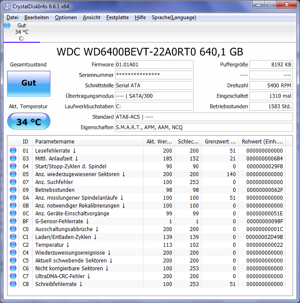300x303 pixels.
Task: Click status orb for UltraDMA-CRC-Fehler row
Action: 13,276
